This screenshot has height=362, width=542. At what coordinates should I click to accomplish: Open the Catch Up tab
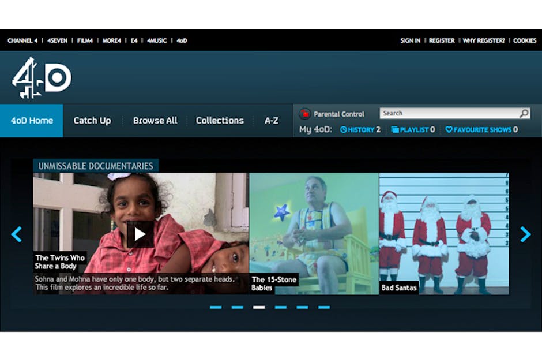click(x=92, y=121)
